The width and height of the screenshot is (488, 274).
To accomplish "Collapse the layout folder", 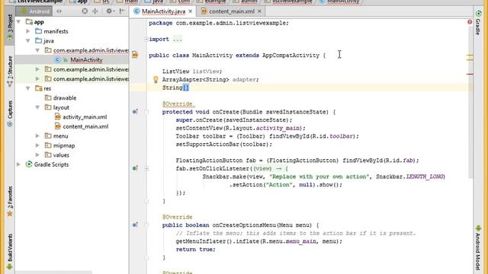I will coord(37,107).
